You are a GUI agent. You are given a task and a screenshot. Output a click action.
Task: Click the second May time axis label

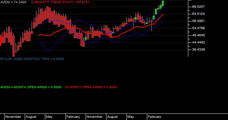point(131,117)
